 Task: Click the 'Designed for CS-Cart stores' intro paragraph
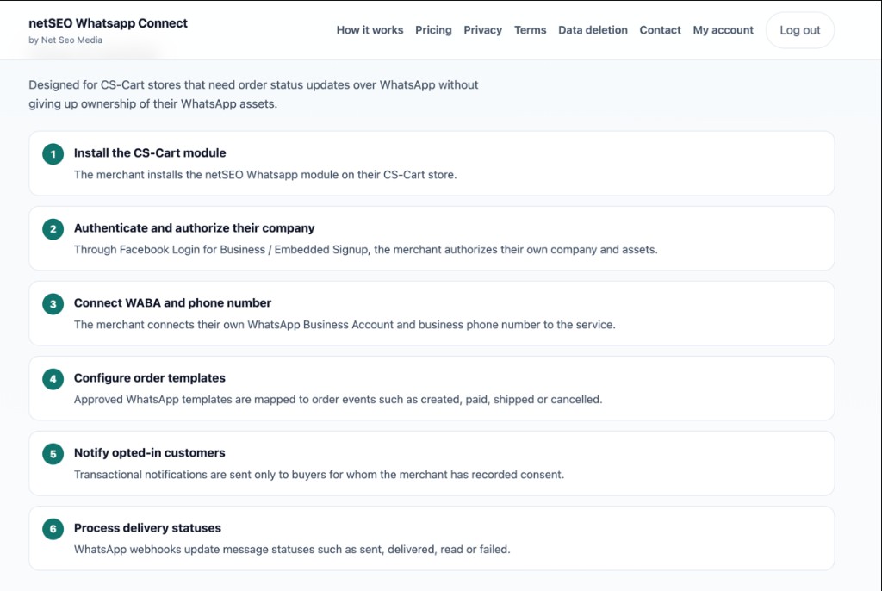point(253,94)
